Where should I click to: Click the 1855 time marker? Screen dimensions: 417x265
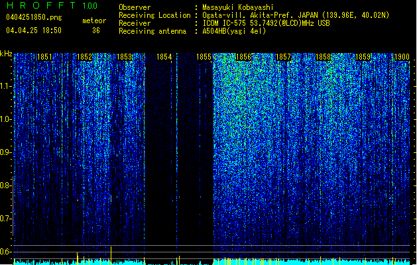click(x=204, y=57)
